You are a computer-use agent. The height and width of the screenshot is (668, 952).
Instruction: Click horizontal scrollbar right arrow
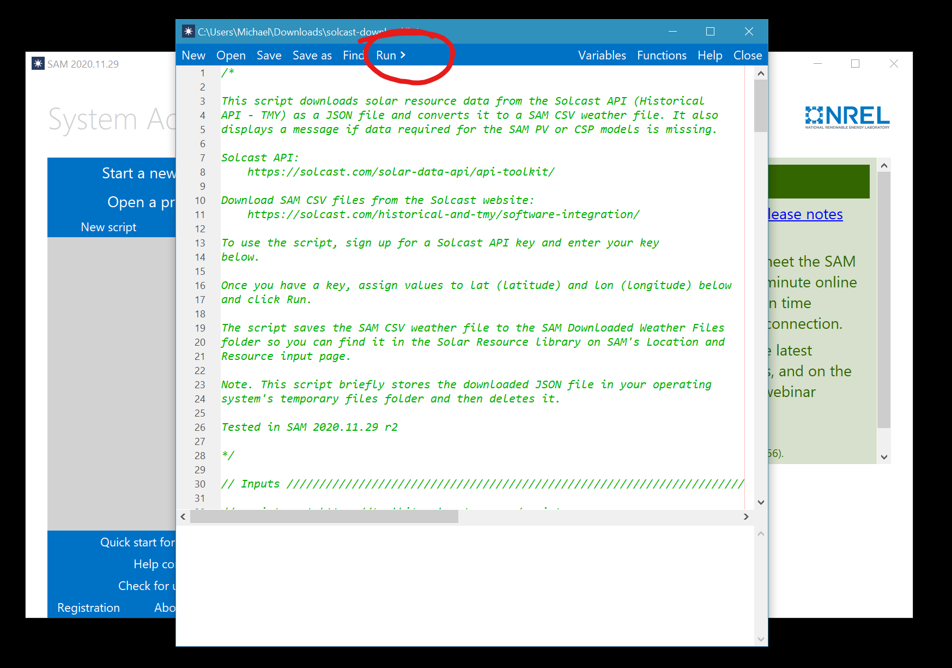(x=746, y=516)
